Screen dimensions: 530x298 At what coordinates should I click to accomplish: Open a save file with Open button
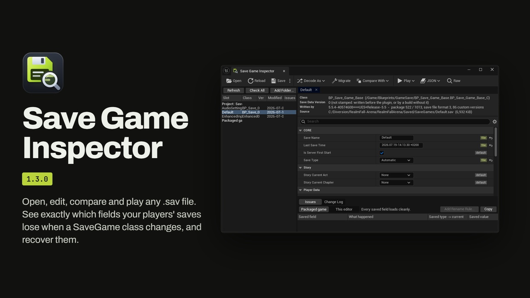(234, 81)
